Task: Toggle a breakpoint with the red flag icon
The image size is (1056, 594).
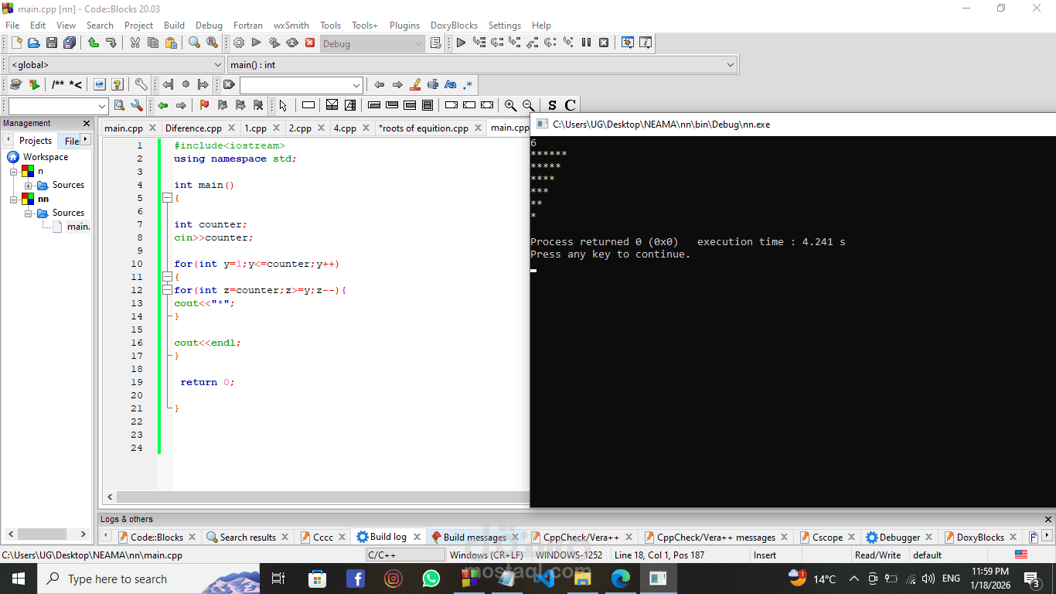Action: tap(203, 104)
